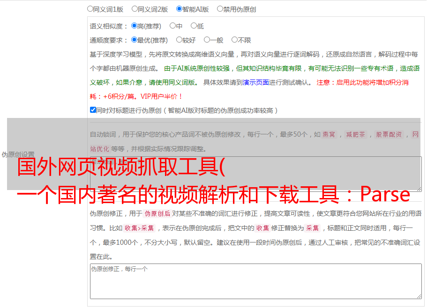Choose the 智能AI版 radio option
Viewport: 427px width, 308px height.
tap(179, 9)
